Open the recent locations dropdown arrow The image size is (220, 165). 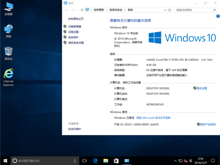pyautogui.click(x=77, y=10)
